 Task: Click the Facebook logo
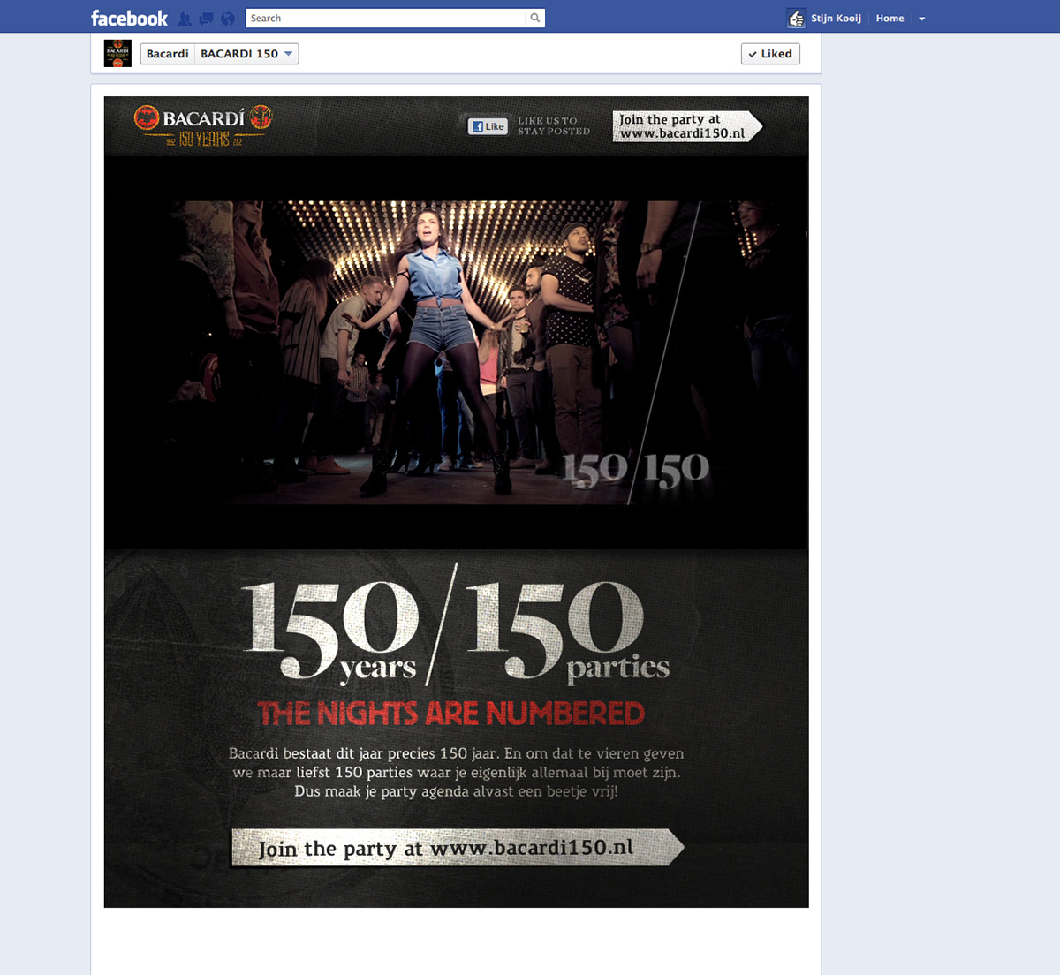(129, 18)
